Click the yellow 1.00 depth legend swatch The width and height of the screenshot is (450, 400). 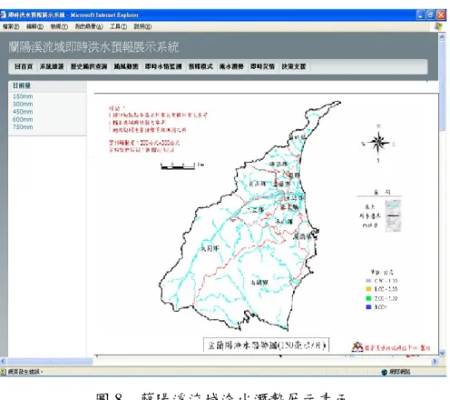click(x=368, y=289)
